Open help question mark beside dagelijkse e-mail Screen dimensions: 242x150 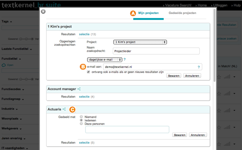[124, 60]
